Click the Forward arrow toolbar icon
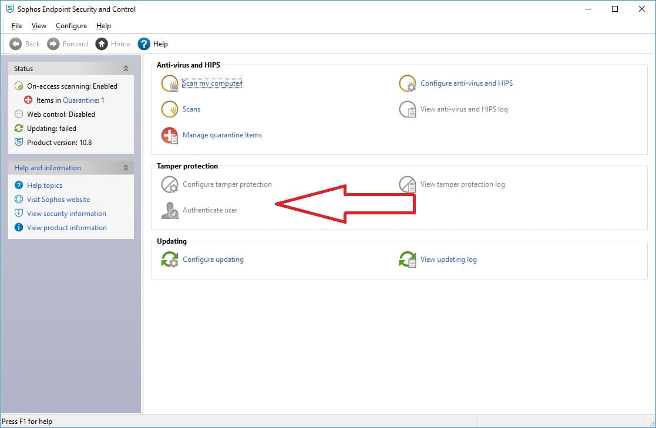Image resolution: width=656 pixels, height=428 pixels. click(53, 44)
